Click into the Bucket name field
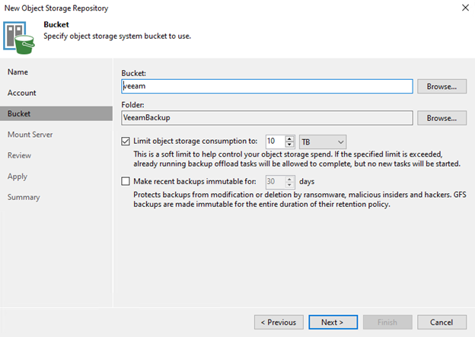475x337 pixels. click(266, 87)
